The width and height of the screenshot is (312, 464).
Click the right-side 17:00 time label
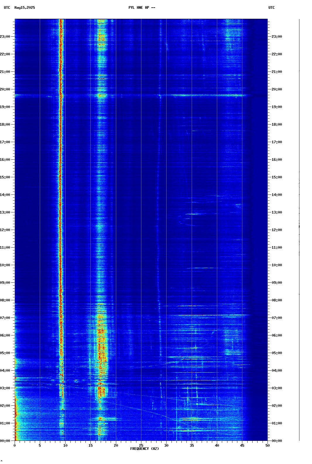277,142
